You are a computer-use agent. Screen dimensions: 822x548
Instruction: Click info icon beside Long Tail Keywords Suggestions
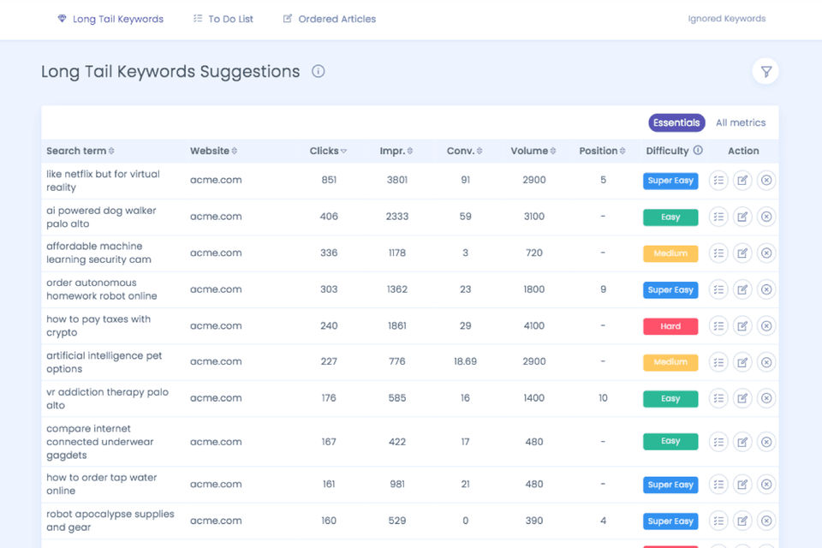[x=319, y=71]
